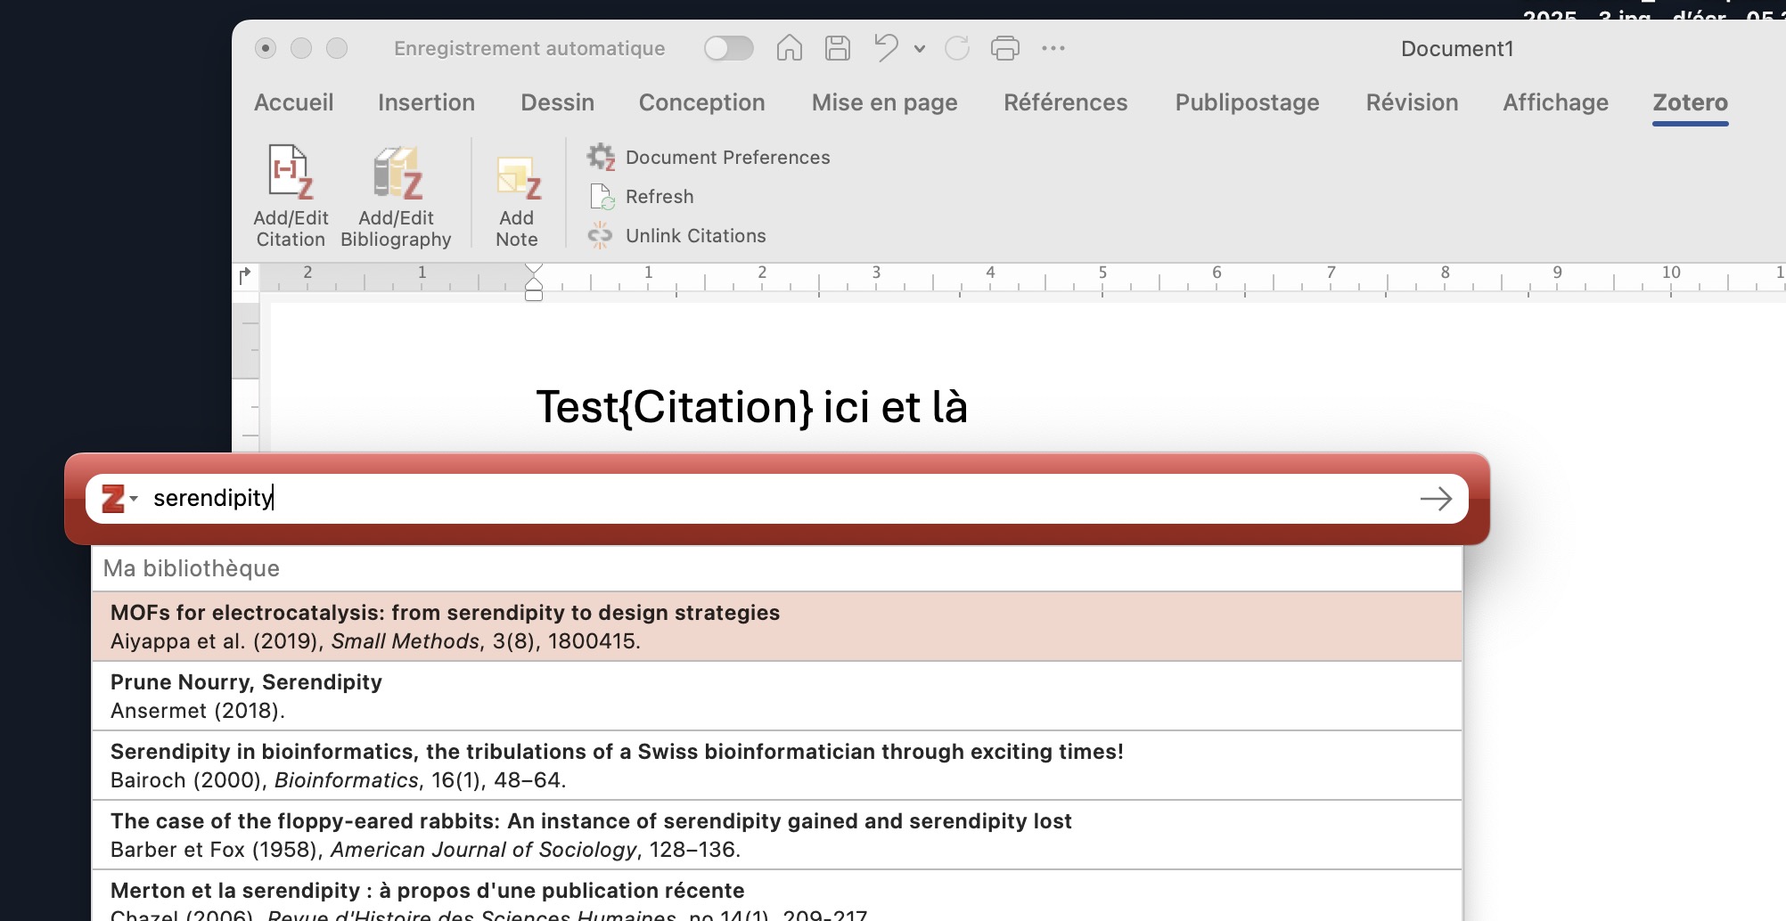Click the Add/Edit Citation icon

291,174
